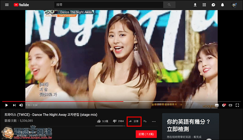Open the messages icon in header

click(x=213, y=5)
